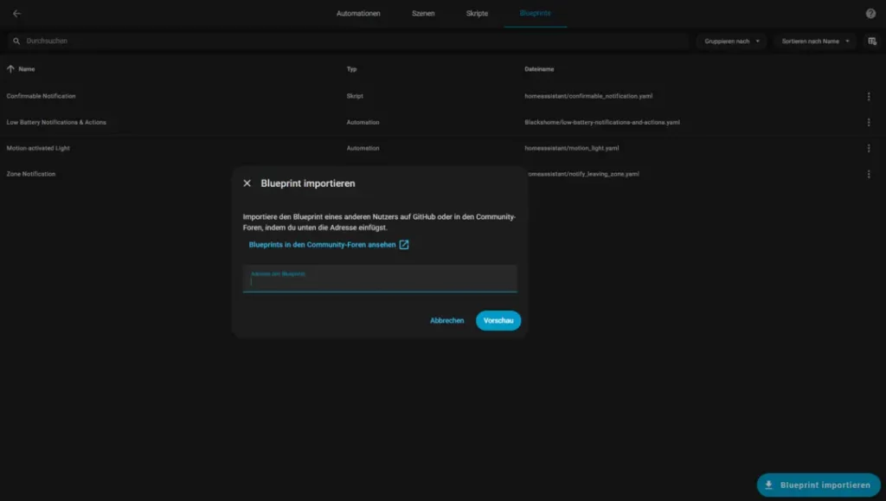The width and height of the screenshot is (886, 501).
Task: Open the three-dot menu for Zone Notification
Action: coord(869,173)
